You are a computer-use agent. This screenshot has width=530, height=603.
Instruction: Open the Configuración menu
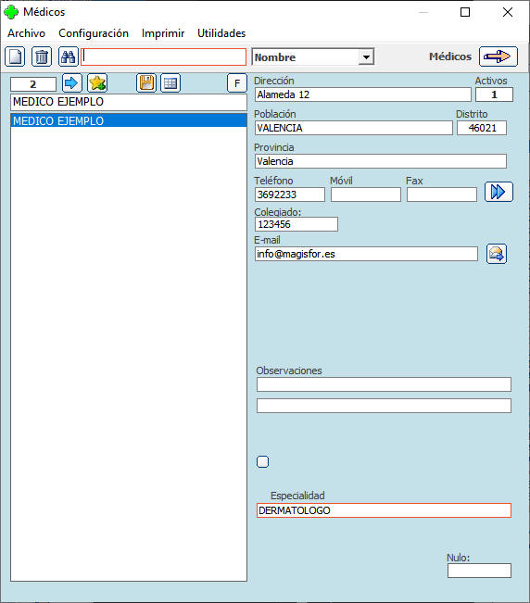pyautogui.click(x=94, y=33)
